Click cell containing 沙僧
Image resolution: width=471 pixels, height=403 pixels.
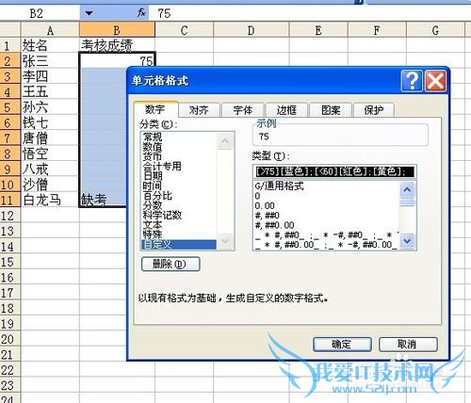pyautogui.click(x=50, y=185)
